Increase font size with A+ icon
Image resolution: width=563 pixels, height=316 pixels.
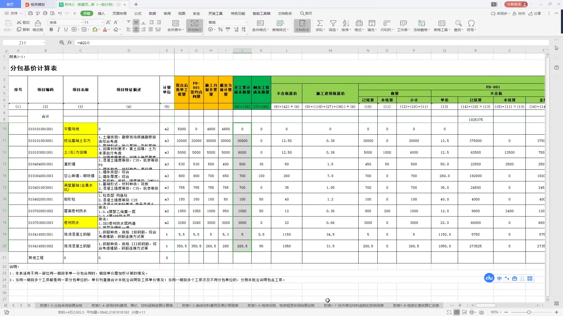108,23
